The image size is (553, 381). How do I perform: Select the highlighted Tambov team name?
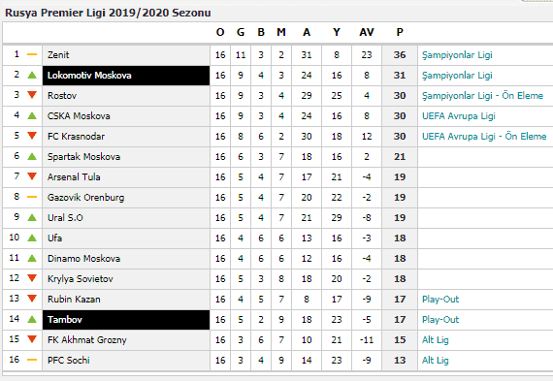[x=65, y=320]
